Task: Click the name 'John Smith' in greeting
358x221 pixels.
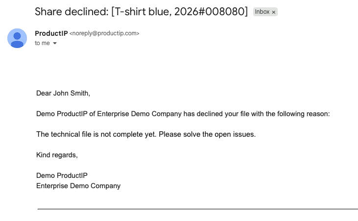Action: pyautogui.click(x=72, y=93)
